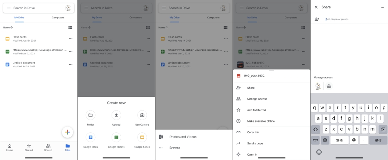Tap the p key on the keyboard

(x=384, y=108)
